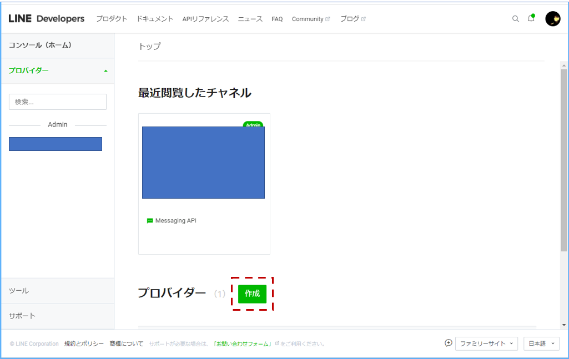569x359 pixels.
Task: Click the Messaging API icon on the channel card
Action: tap(150, 220)
